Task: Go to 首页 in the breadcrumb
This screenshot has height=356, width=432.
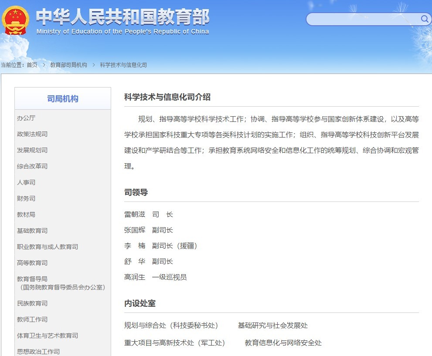Action: 32,65
